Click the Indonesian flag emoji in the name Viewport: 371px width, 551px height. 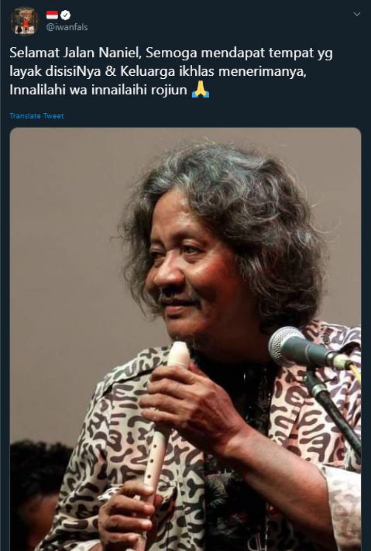click(52, 15)
